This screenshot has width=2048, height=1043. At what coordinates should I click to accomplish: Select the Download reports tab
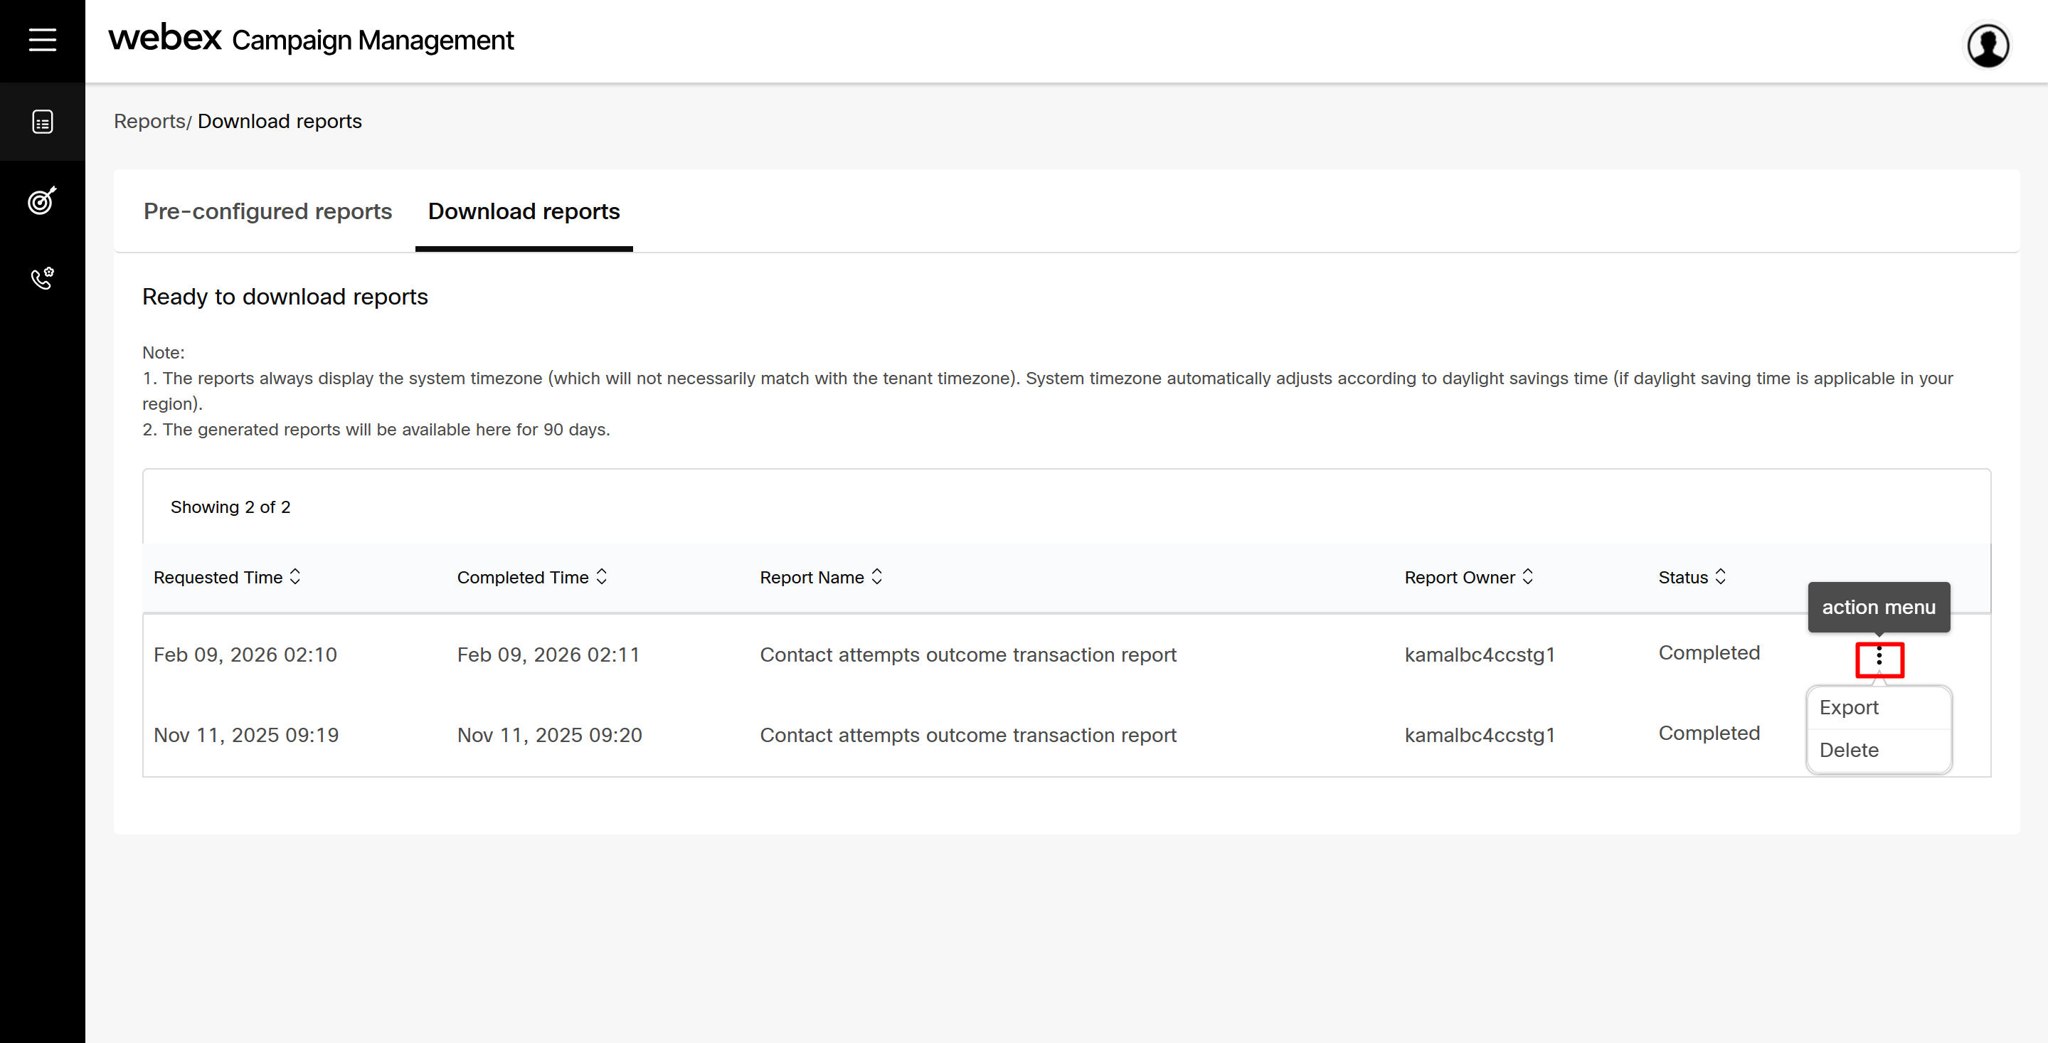(523, 211)
